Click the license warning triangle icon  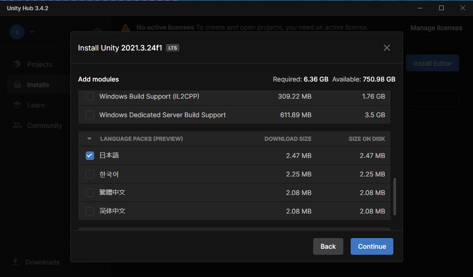pos(126,28)
